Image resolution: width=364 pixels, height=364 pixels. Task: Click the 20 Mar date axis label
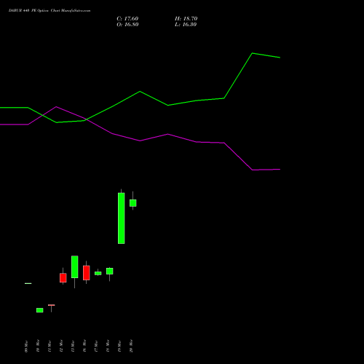131,347
